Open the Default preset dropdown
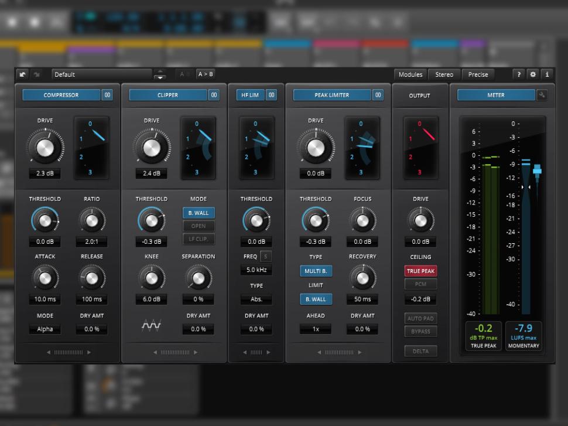This screenshot has height=426, width=568. 102,74
